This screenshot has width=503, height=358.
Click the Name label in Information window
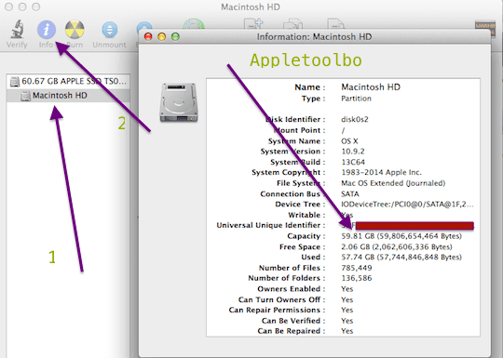pyautogui.click(x=310, y=87)
